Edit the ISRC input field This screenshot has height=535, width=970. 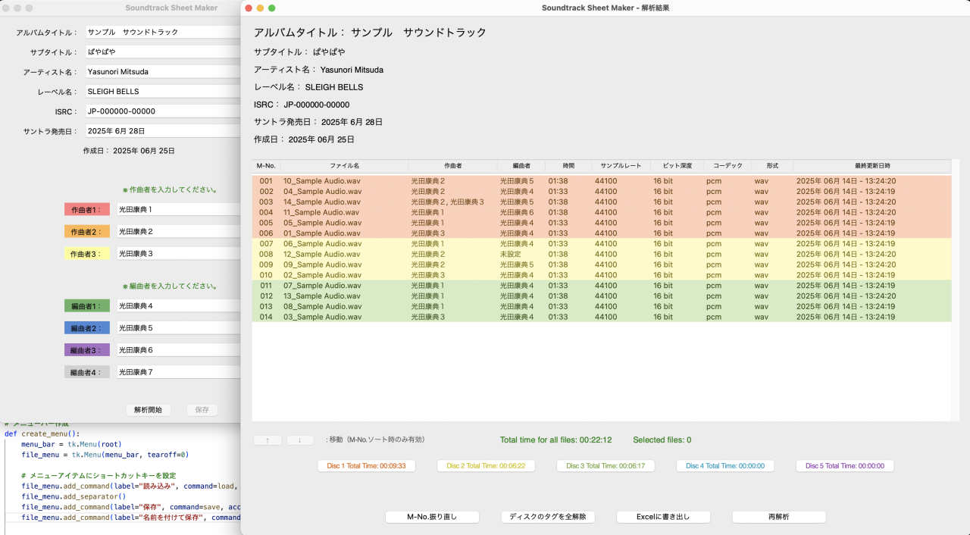(162, 111)
